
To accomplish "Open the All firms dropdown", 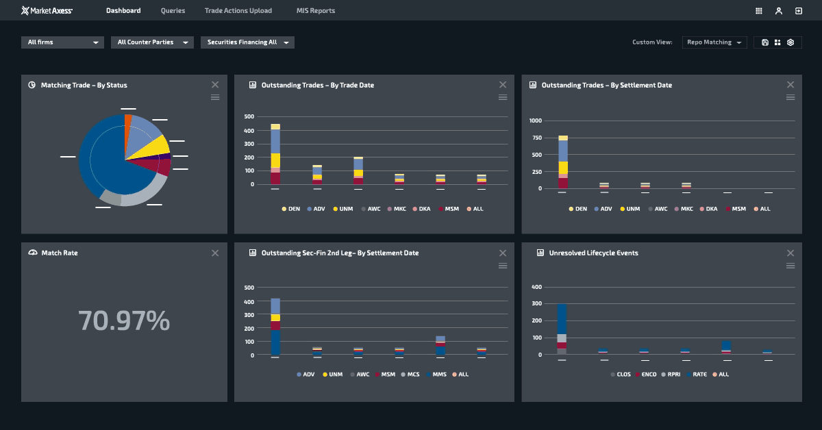I will point(62,42).
